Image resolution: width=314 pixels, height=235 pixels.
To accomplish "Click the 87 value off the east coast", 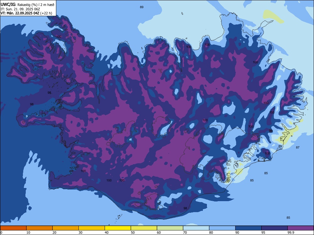I will tap(298, 147).
